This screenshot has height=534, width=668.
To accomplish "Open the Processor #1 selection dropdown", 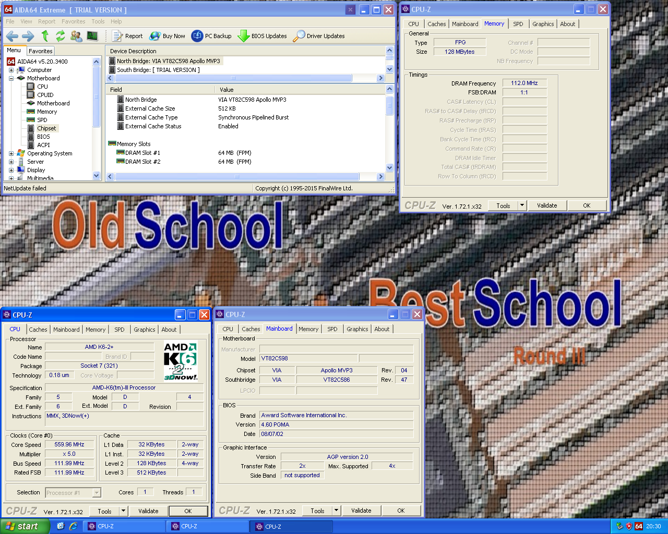I will click(97, 492).
